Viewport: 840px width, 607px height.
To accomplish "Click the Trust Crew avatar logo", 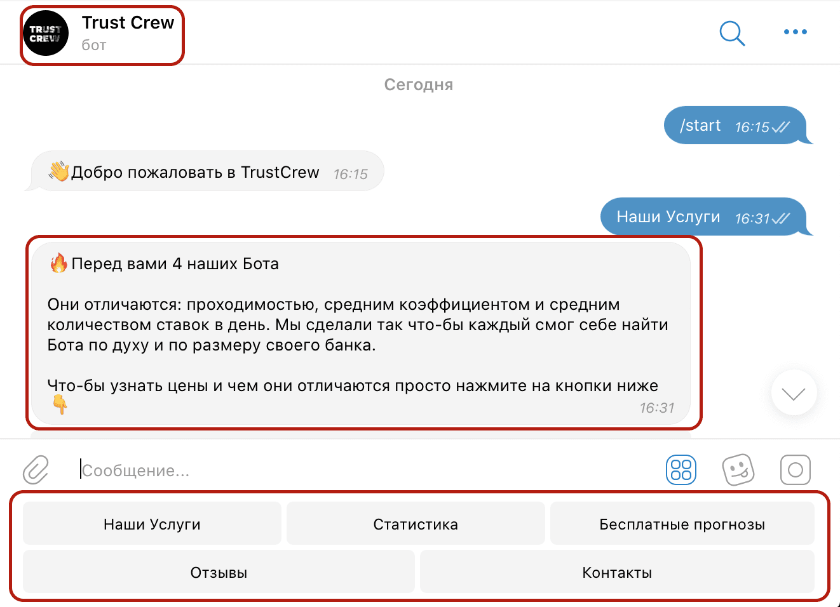I will click(x=46, y=33).
